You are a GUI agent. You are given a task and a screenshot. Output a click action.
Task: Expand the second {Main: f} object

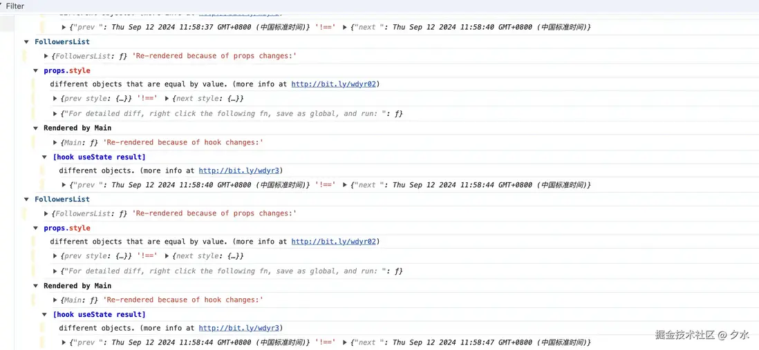(55, 300)
